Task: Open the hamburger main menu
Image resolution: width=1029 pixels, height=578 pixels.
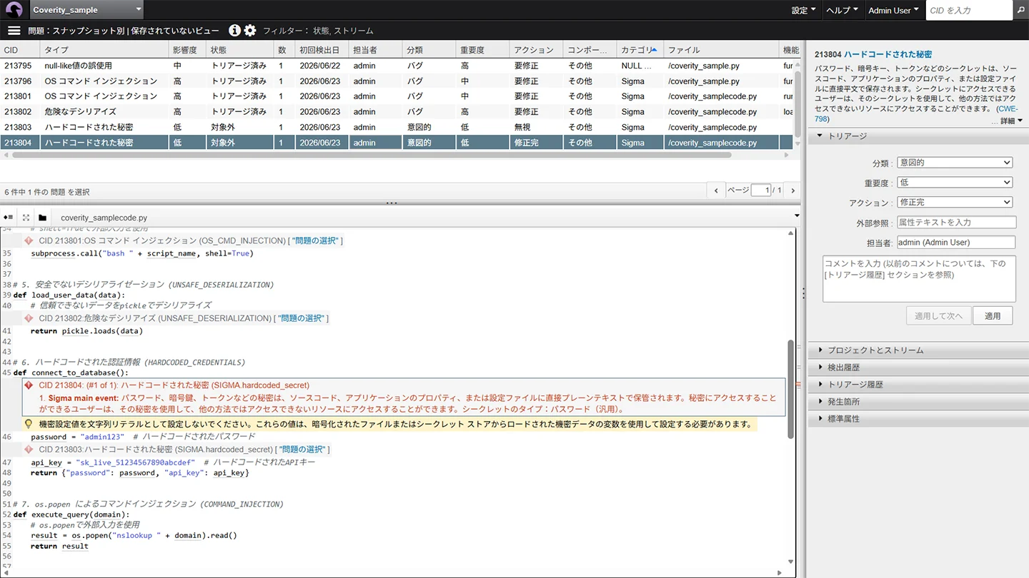Action: coord(14,31)
